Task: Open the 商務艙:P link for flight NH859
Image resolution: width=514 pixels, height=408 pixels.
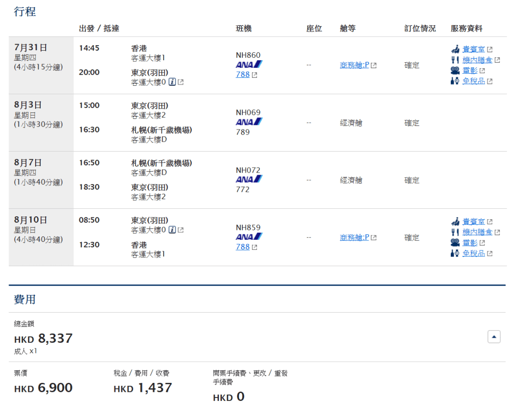Action: point(354,237)
